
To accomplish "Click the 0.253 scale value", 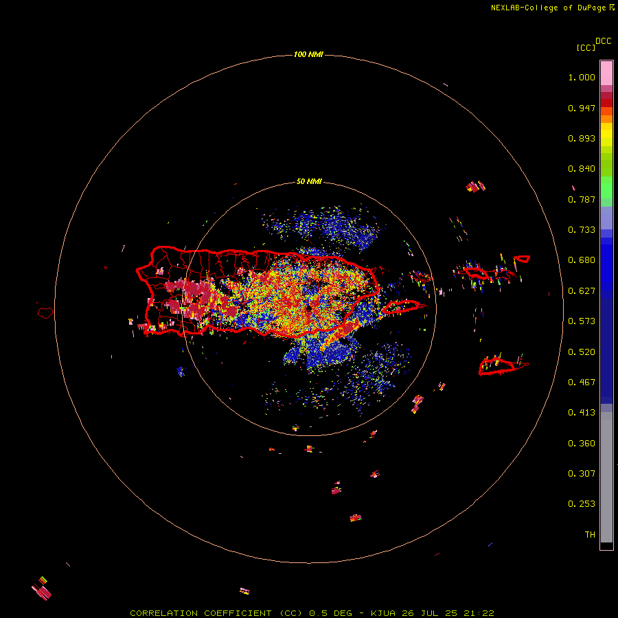I will 582,504.
